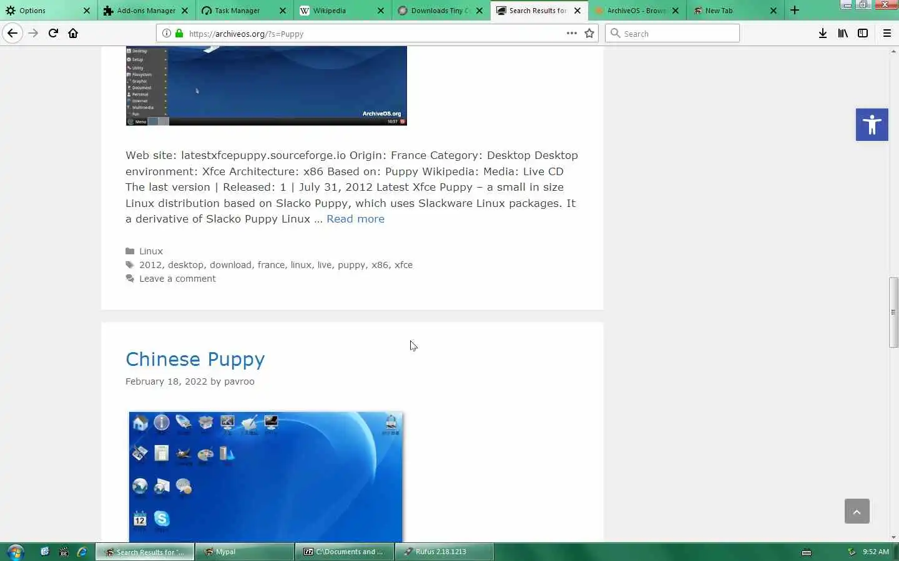This screenshot has width=899, height=561.
Task: Click the scroll back to top button
Action: [x=857, y=511]
